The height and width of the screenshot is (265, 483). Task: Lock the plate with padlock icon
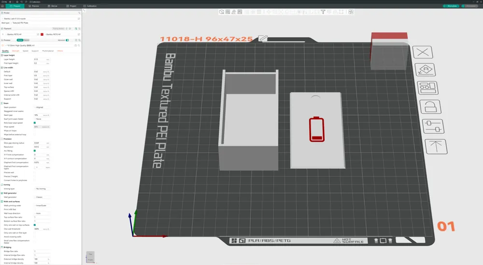430,107
